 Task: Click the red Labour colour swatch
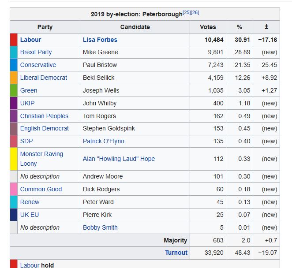(x=14, y=40)
